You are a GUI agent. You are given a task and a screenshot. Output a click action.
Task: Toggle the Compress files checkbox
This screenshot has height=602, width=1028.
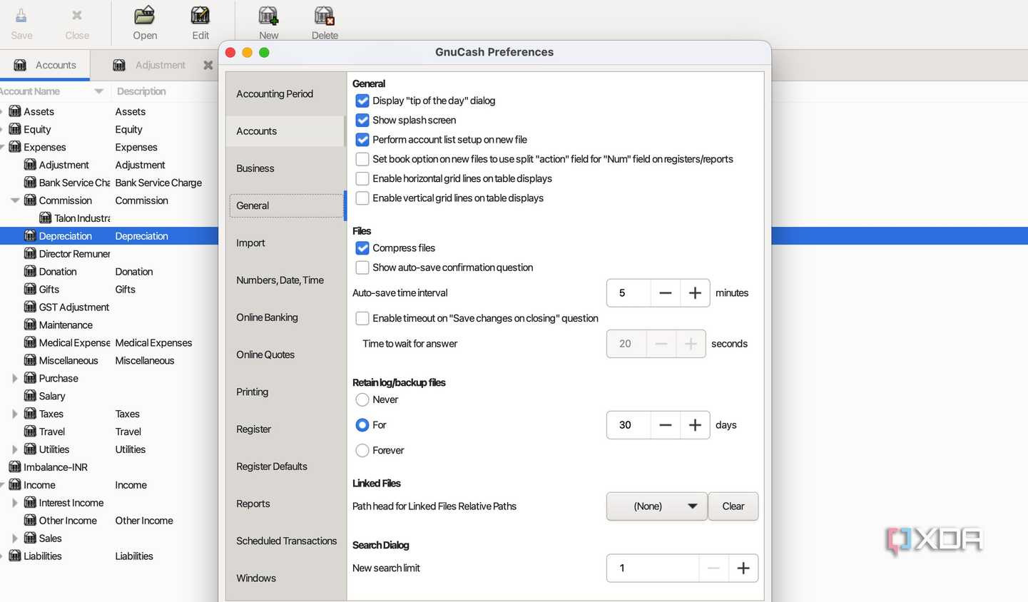362,248
